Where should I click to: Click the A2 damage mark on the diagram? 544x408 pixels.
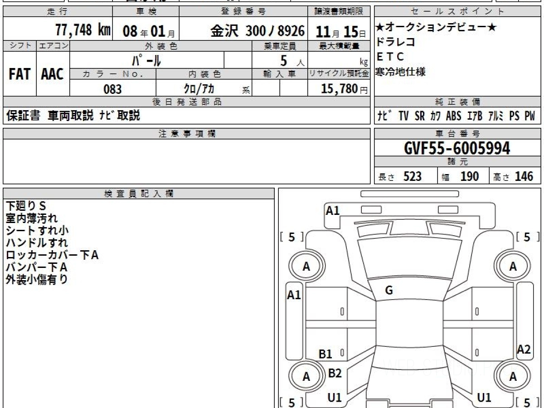pyautogui.click(x=524, y=349)
